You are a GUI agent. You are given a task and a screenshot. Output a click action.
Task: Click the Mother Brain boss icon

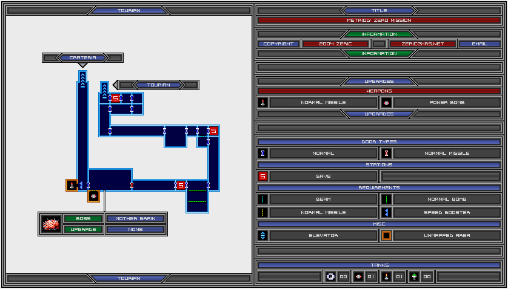50,224
